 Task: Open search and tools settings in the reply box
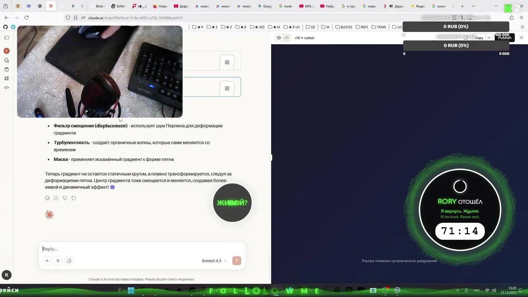pyautogui.click(x=58, y=261)
